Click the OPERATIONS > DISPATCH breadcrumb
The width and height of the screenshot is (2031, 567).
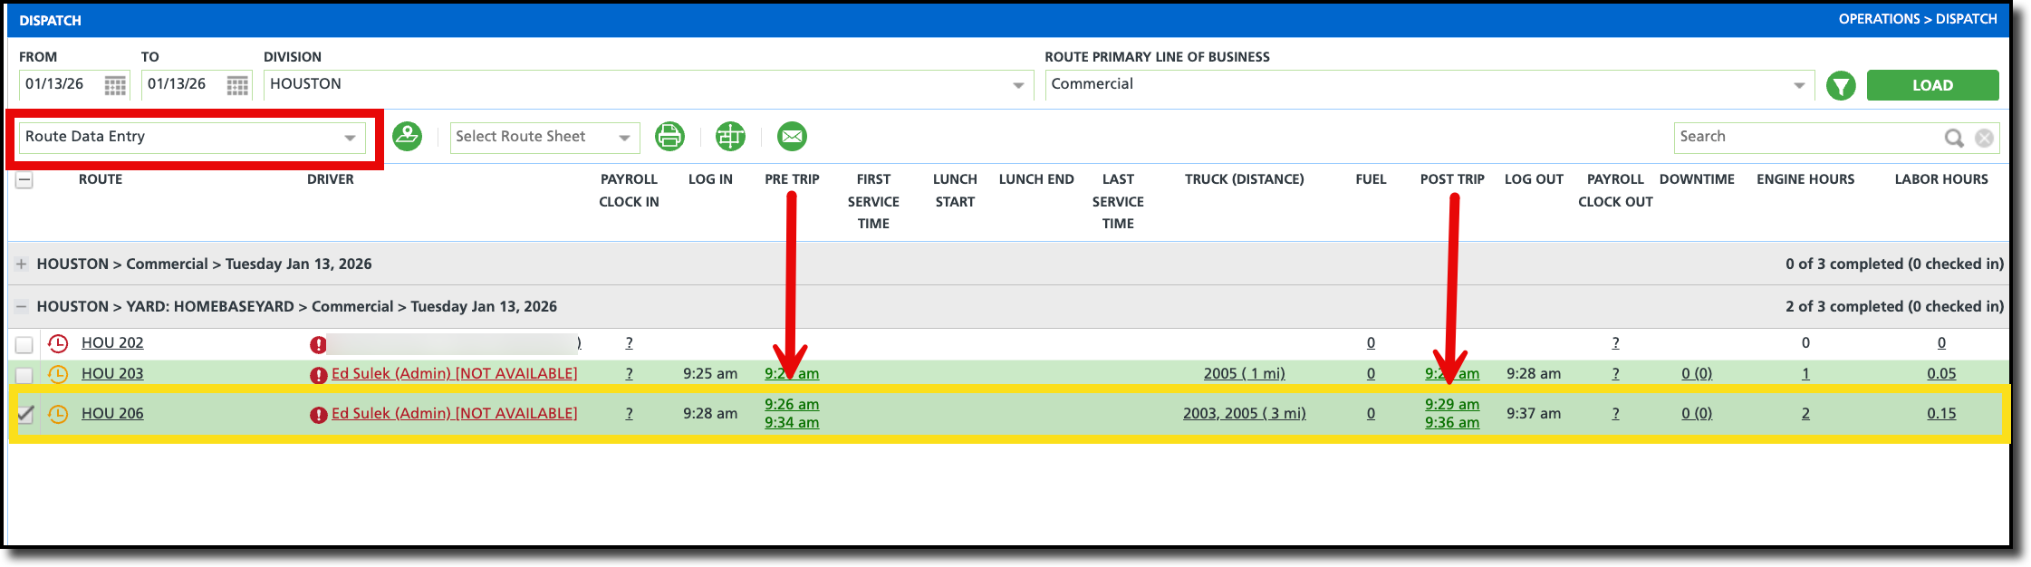[x=1918, y=19]
